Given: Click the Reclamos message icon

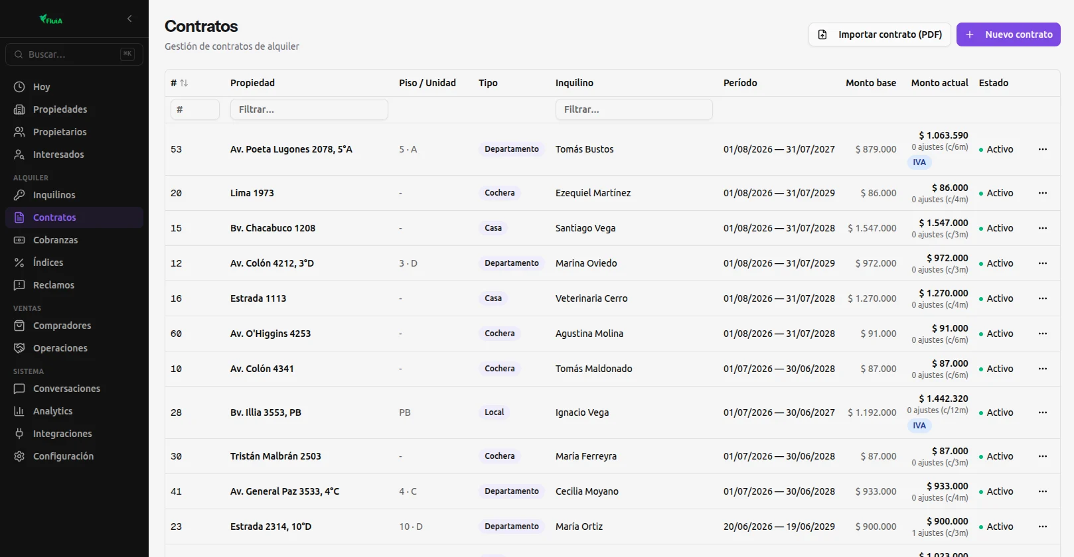Looking at the screenshot, I should [19, 285].
